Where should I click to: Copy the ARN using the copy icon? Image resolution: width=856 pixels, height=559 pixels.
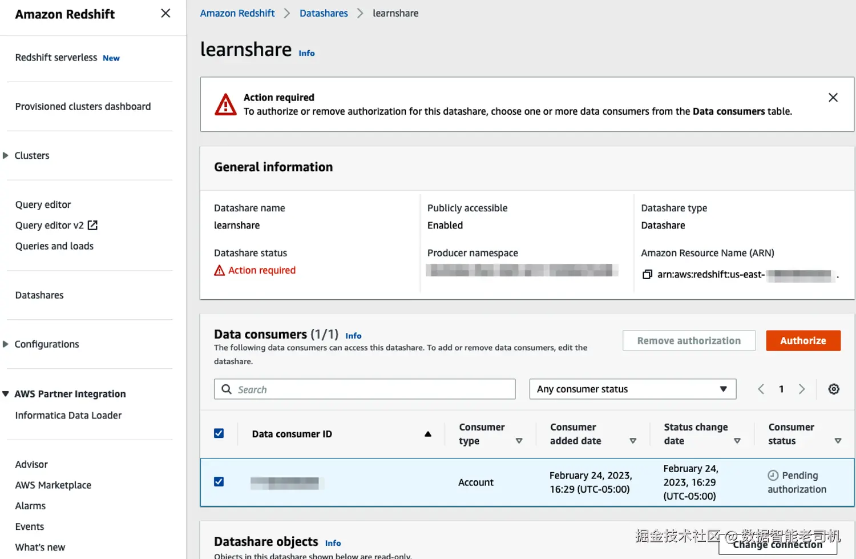point(647,275)
